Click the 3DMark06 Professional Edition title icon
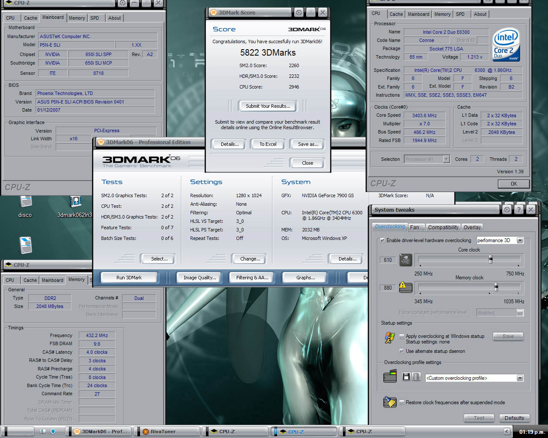The height and width of the screenshot is (438, 548). tap(101, 142)
